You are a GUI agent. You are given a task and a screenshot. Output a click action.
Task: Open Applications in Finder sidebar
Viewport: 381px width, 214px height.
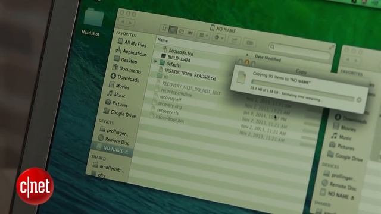pyautogui.click(x=131, y=52)
